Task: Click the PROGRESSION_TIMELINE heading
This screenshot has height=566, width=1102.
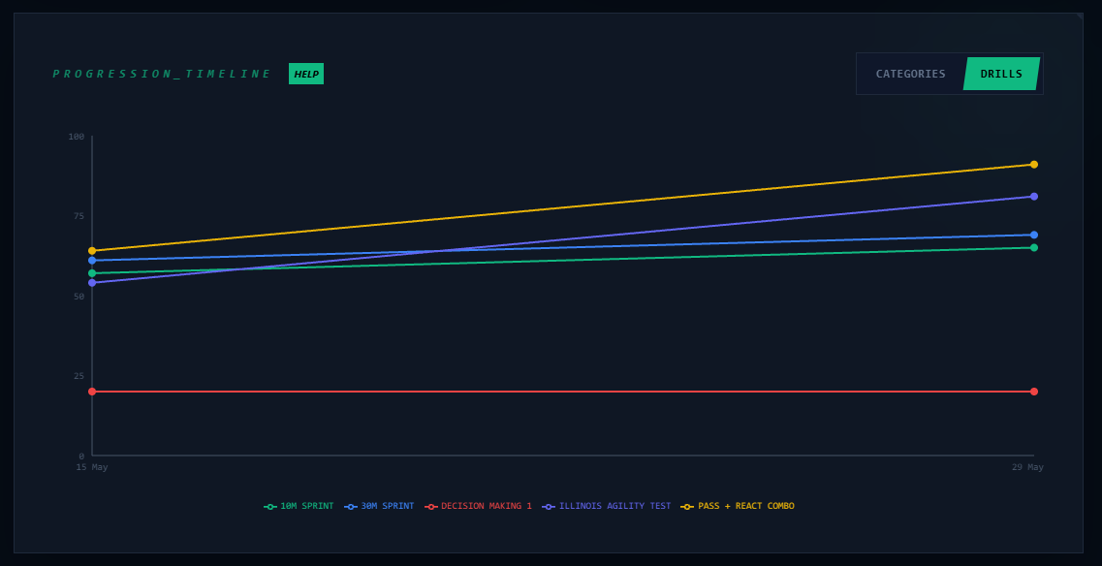Action: tap(162, 74)
